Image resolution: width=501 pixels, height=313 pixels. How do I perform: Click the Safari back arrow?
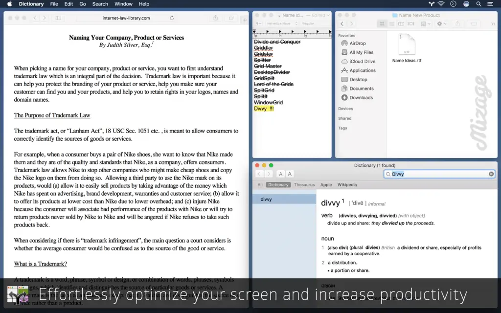[x=35, y=18]
